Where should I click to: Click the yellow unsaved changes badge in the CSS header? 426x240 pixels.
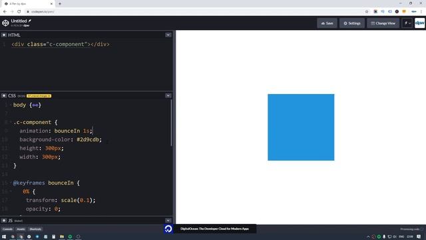tap(39, 96)
